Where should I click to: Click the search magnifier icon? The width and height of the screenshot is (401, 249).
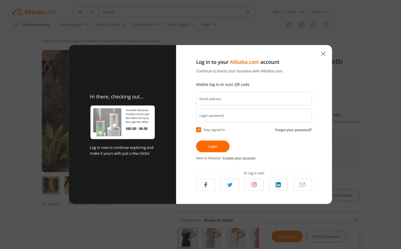pos(248,12)
